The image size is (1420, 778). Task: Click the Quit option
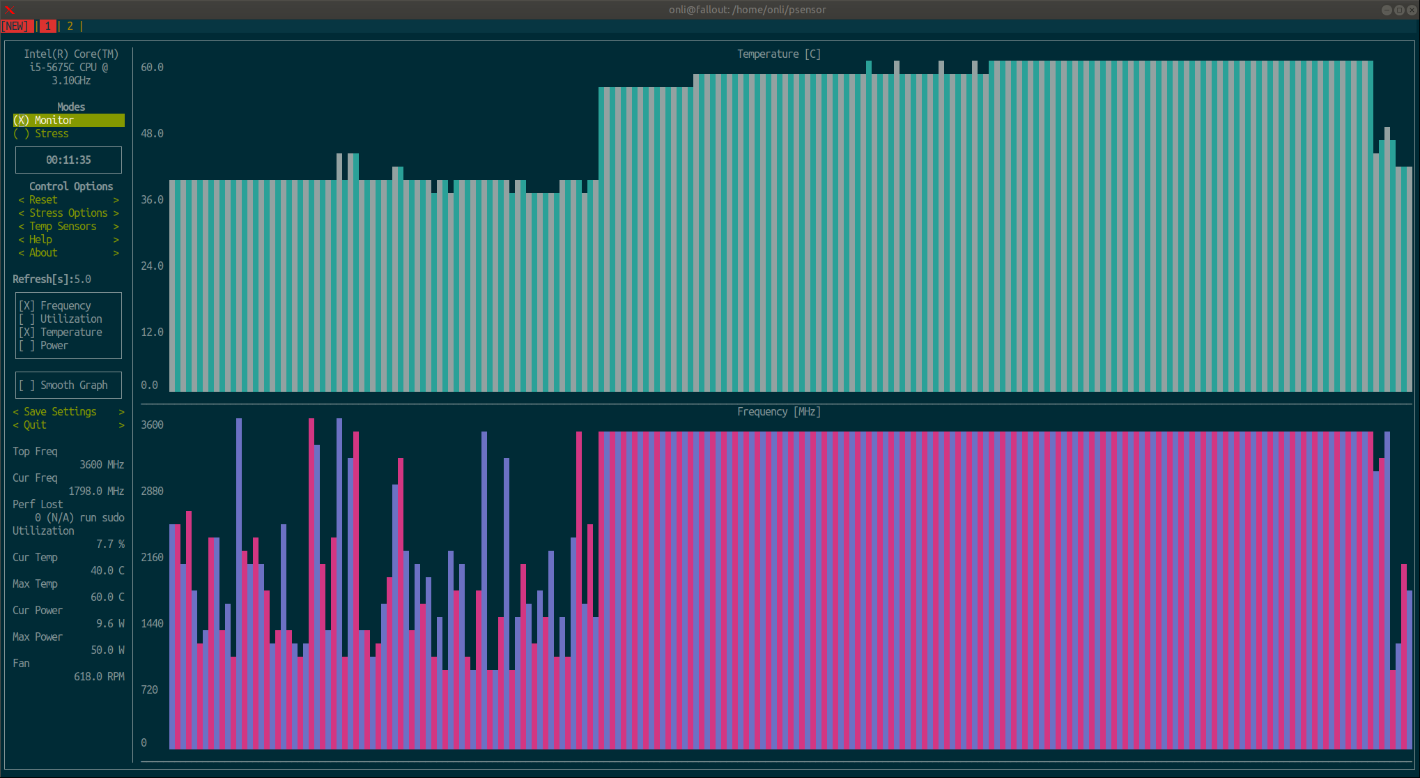[68, 425]
